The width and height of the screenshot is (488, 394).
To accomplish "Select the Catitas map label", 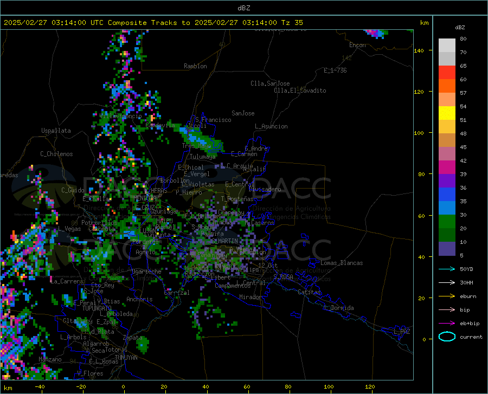I will (x=310, y=292).
